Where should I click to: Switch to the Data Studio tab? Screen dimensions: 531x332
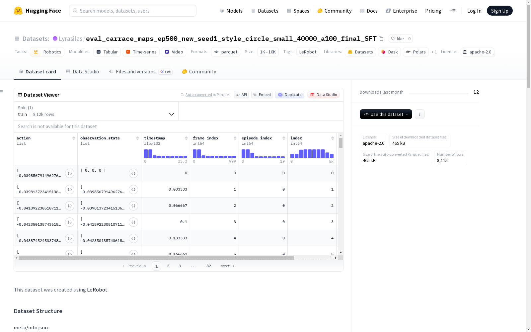[82, 72]
